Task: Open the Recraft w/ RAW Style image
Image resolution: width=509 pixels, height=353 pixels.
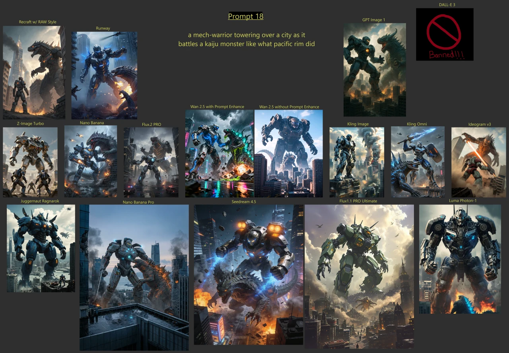Action: click(x=34, y=71)
